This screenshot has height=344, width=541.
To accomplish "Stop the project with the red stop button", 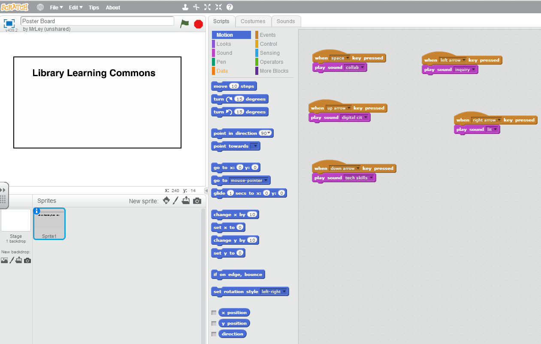I will coord(198,24).
